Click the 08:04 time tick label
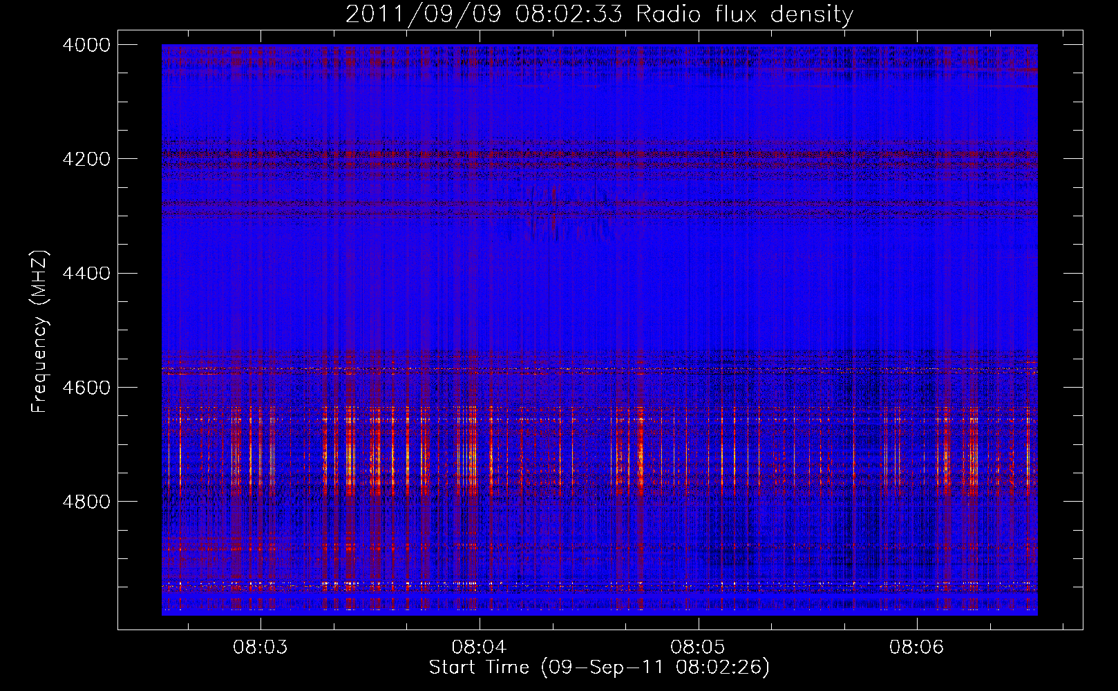 click(x=479, y=647)
